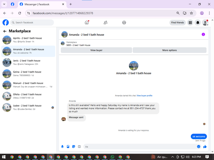The height and width of the screenshot is (160, 214).
Task: Bookmark this page with the star
Action: click(191, 13)
